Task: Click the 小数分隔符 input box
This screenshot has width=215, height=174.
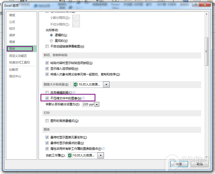Action: pos(76,18)
